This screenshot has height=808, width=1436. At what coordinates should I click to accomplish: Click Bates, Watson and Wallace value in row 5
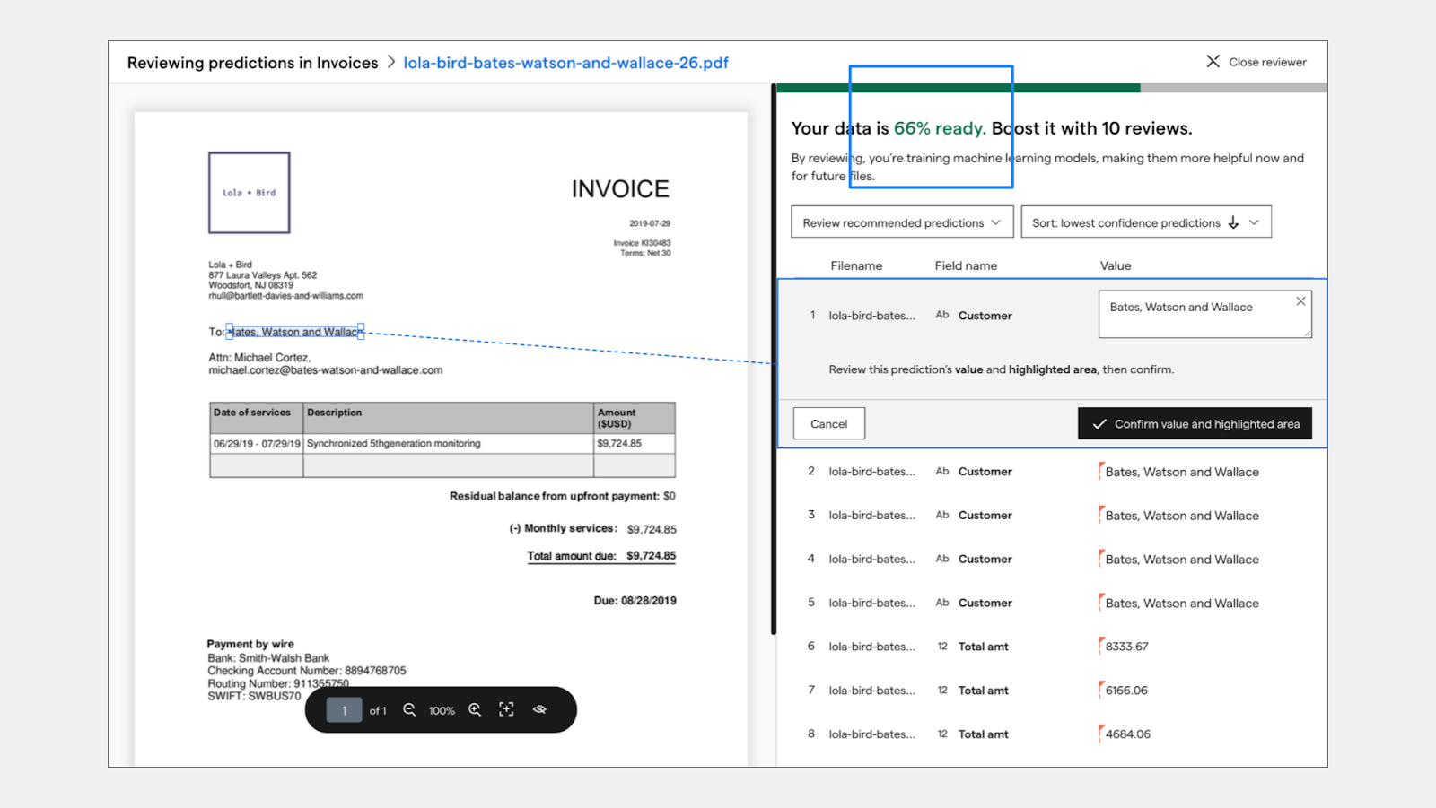[x=1182, y=604]
